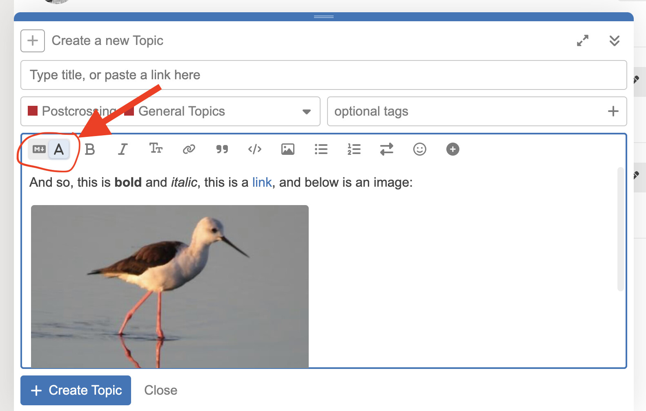Apply italic formatting with the I icon
This screenshot has height=411, width=646.
pyautogui.click(x=123, y=150)
